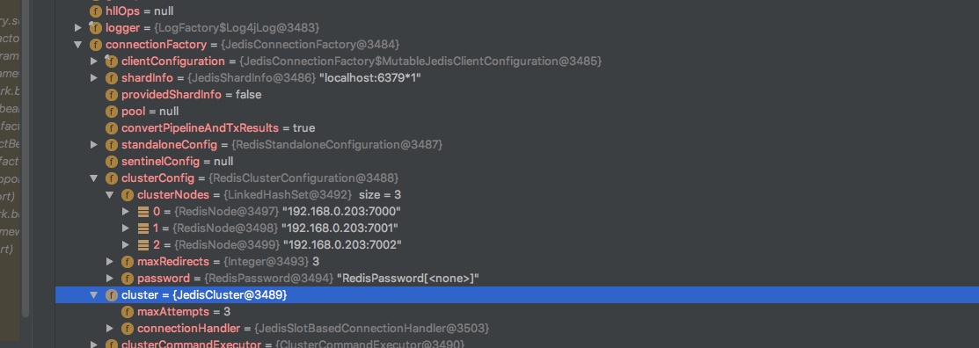Click the array element icon for node 0
979x348 pixels.
tap(143, 211)
